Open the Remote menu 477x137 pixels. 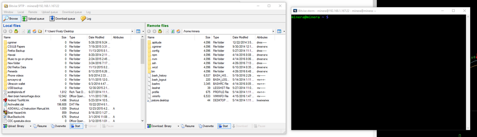click(33, 12)
